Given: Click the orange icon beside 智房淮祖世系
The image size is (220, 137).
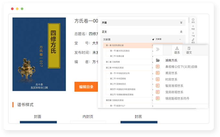Looking at the screenshot, I should click(158, 86).
